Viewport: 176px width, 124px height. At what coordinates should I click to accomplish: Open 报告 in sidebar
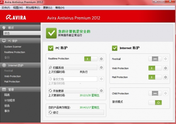[x=7, y=106]
